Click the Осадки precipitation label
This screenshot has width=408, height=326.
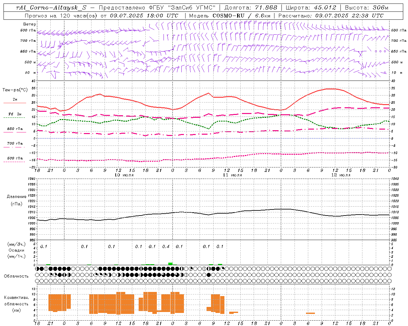pyautogui.click(x=17, y=250)
